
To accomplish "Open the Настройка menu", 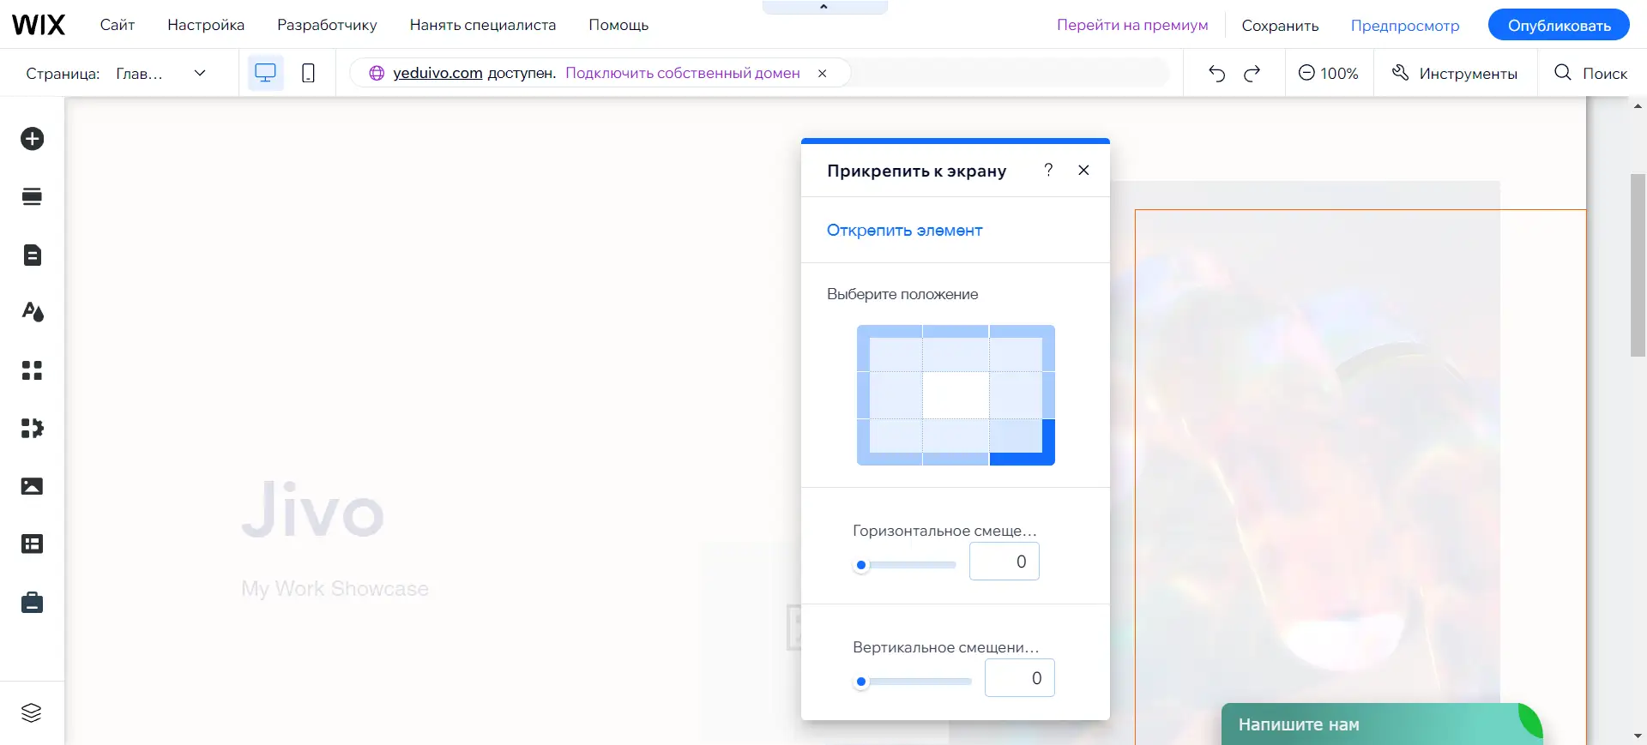I will click(x=206, y=25).
